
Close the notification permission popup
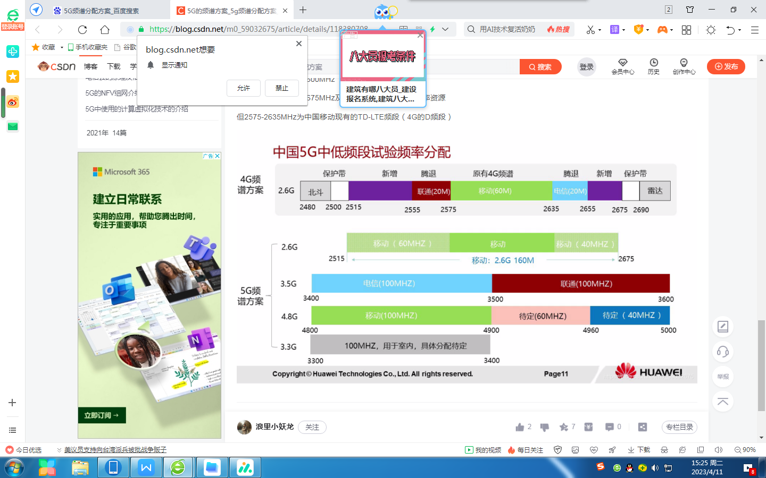(299, 44)
